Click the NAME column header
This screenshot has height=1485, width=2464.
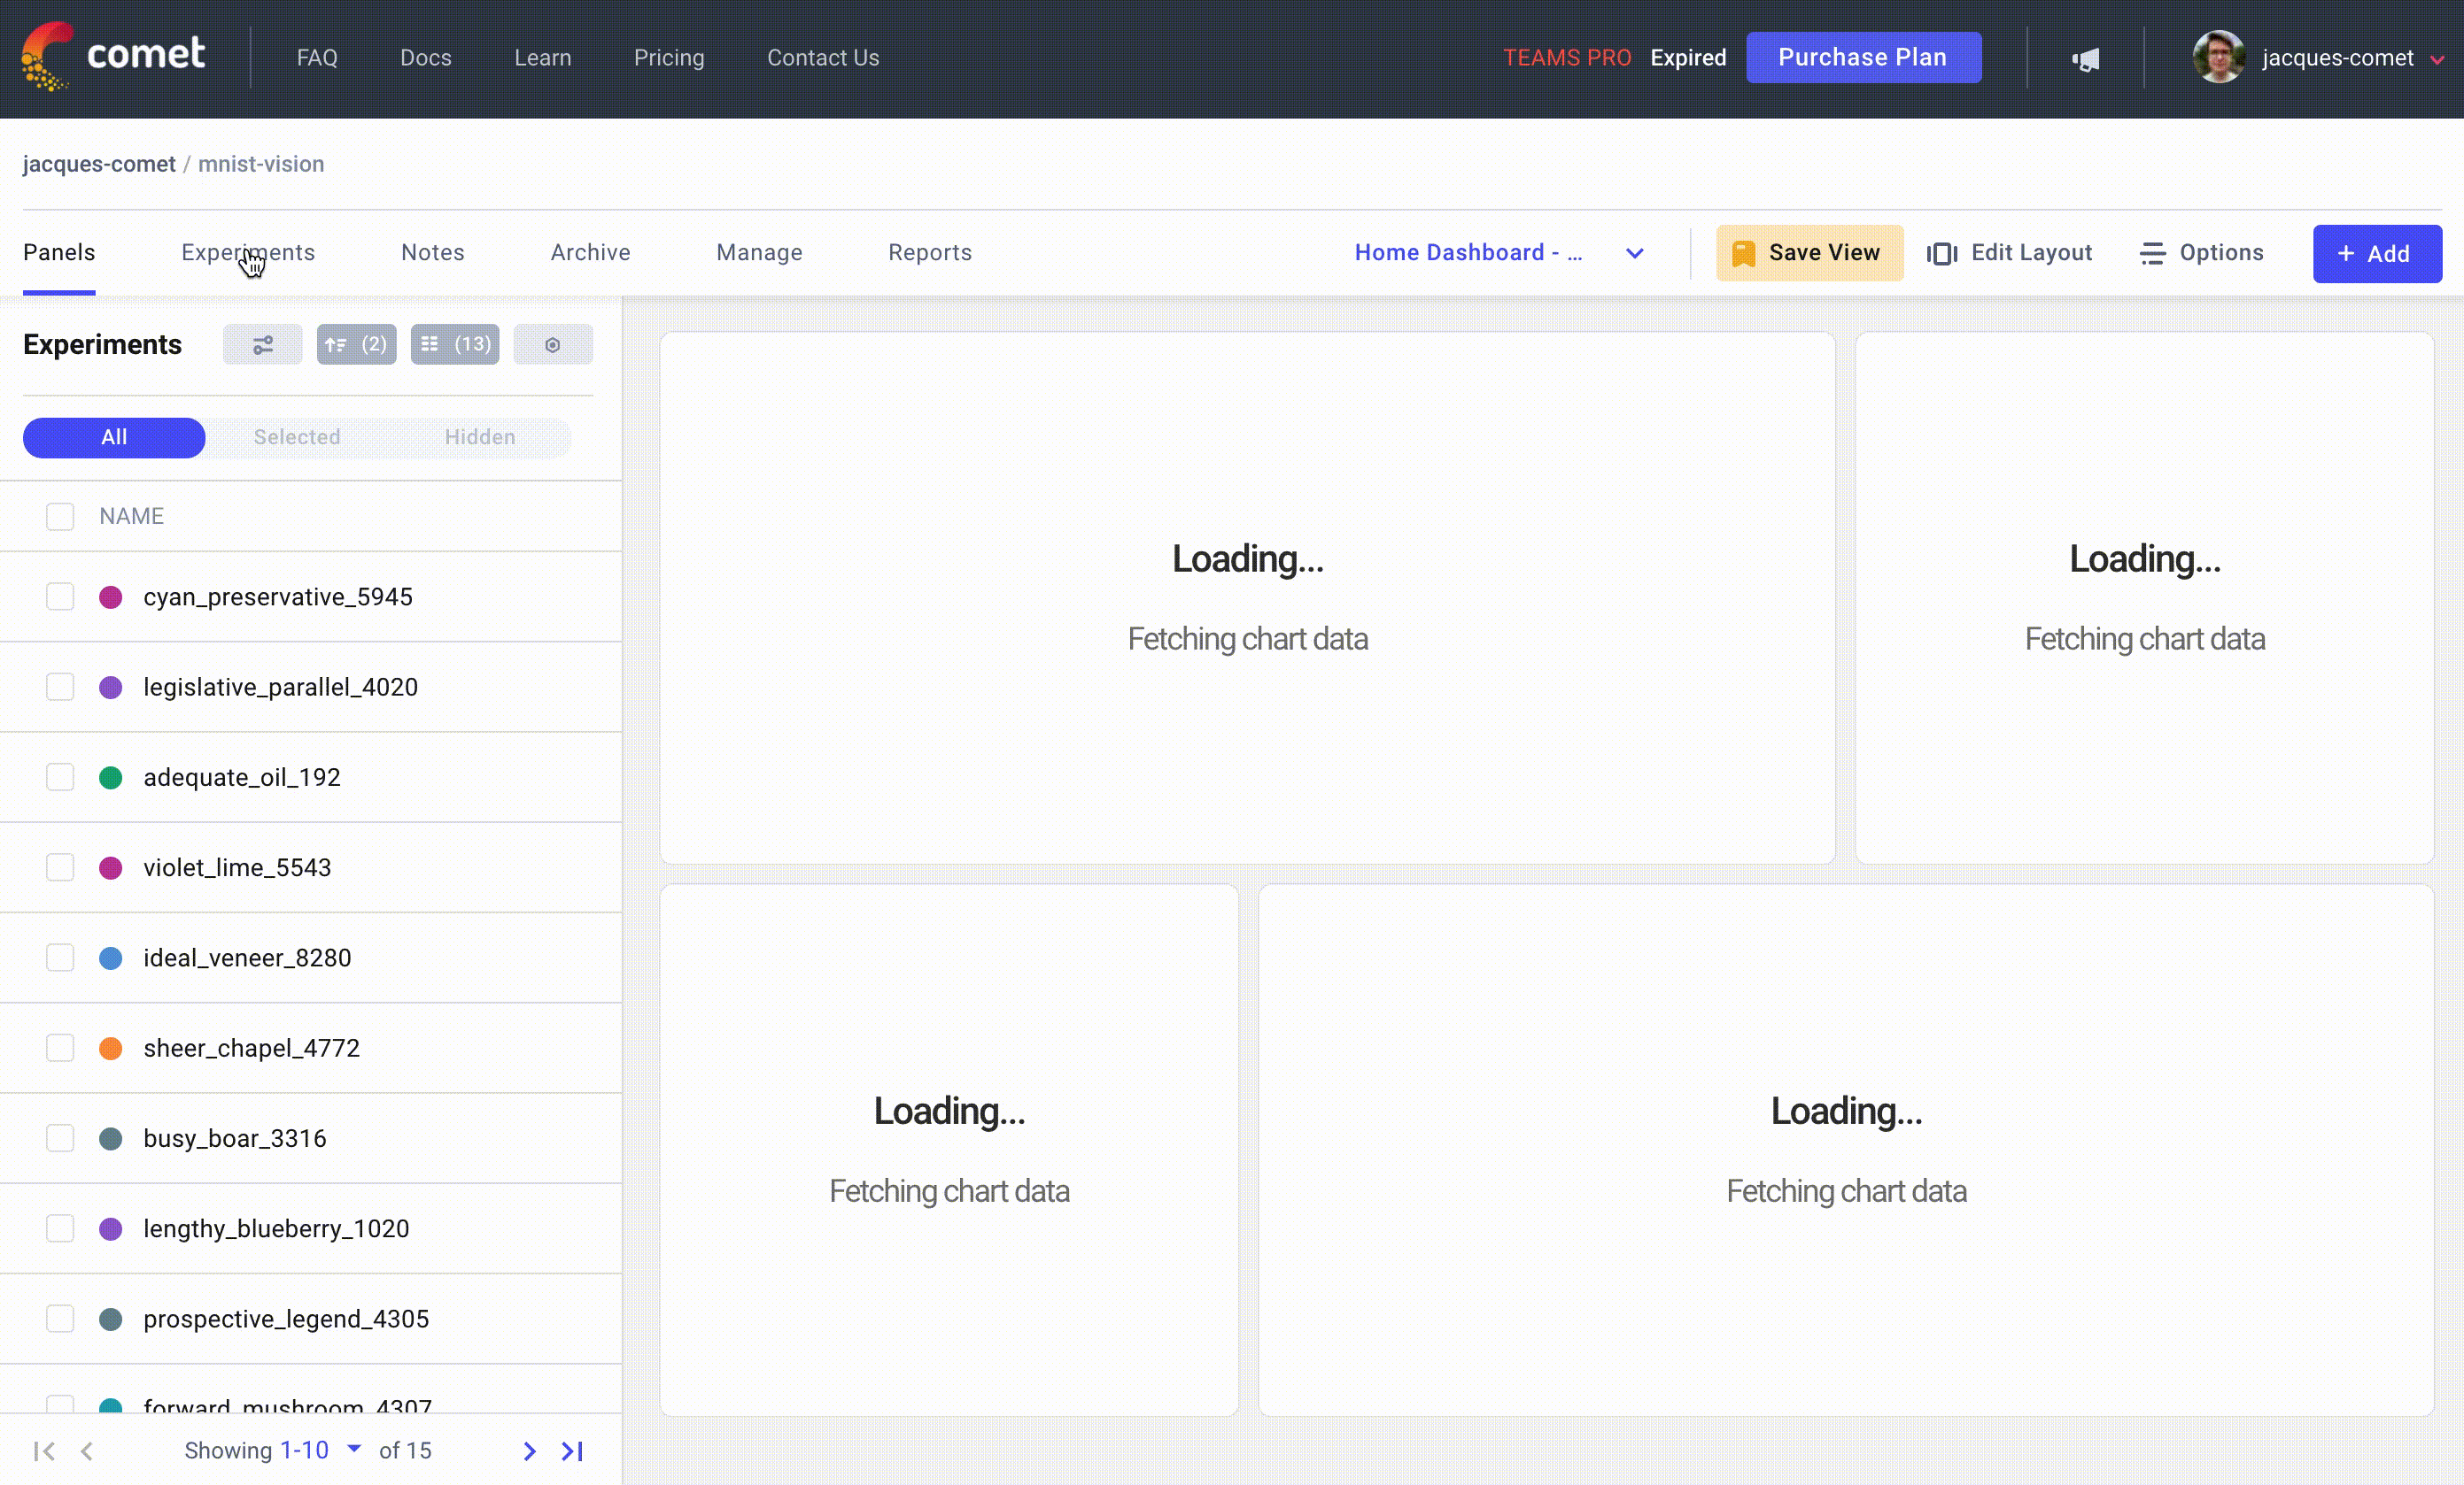click(131, 517)
